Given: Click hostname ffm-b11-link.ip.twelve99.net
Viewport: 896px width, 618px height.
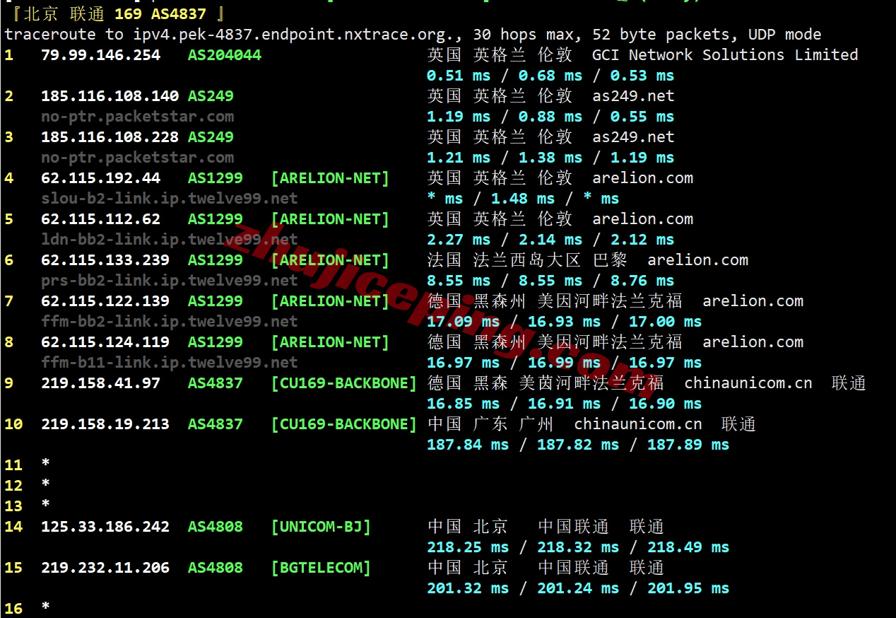Looking at the screenshot, I should click(x=169, y=363).
